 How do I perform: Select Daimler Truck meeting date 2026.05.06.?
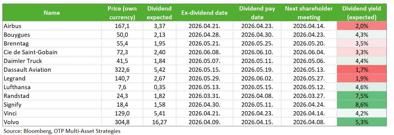point(309,61)
